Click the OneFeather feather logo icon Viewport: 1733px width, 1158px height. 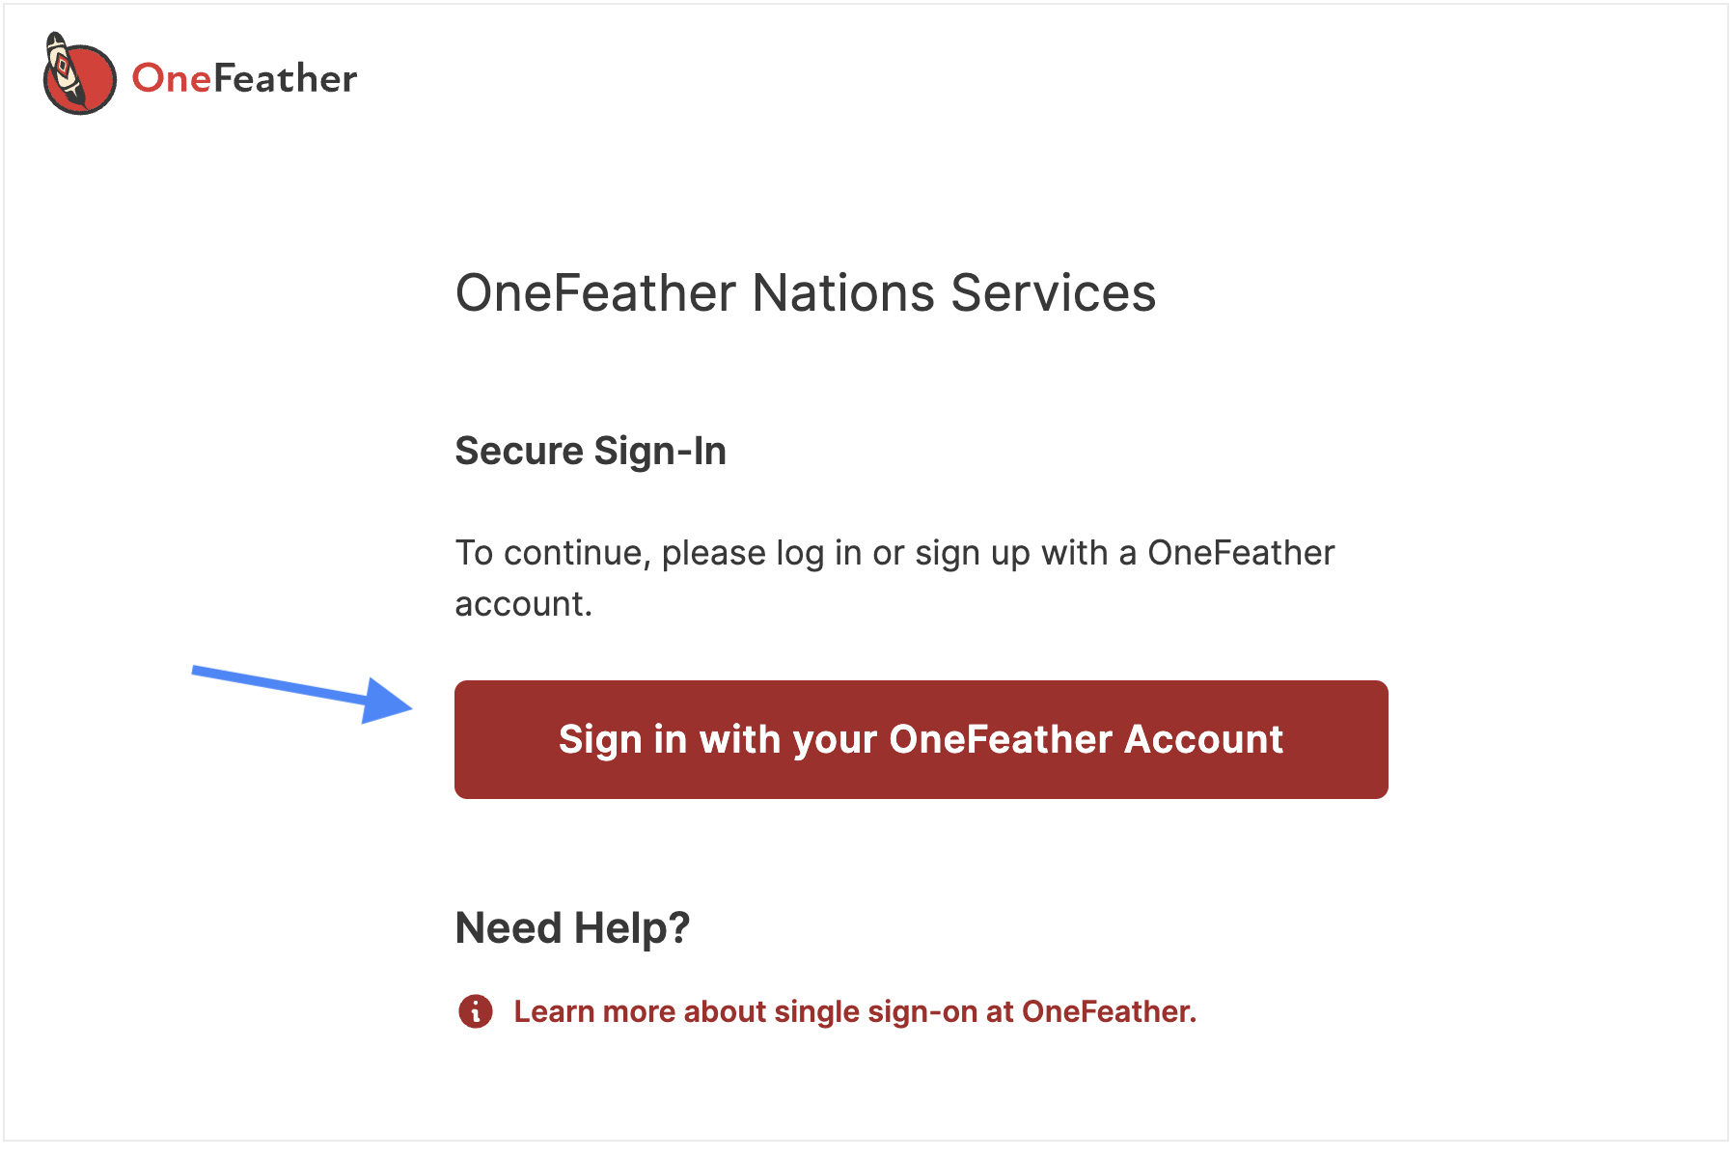pyautogui.click(x=79, y=74)
